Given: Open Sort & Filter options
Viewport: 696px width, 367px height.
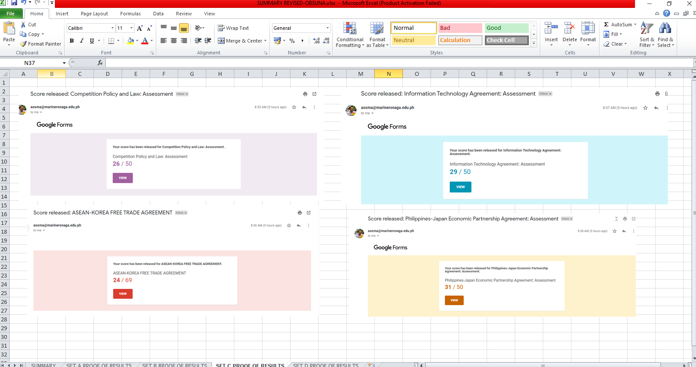Looking at the screenshot, I should (x=647, y=35).
